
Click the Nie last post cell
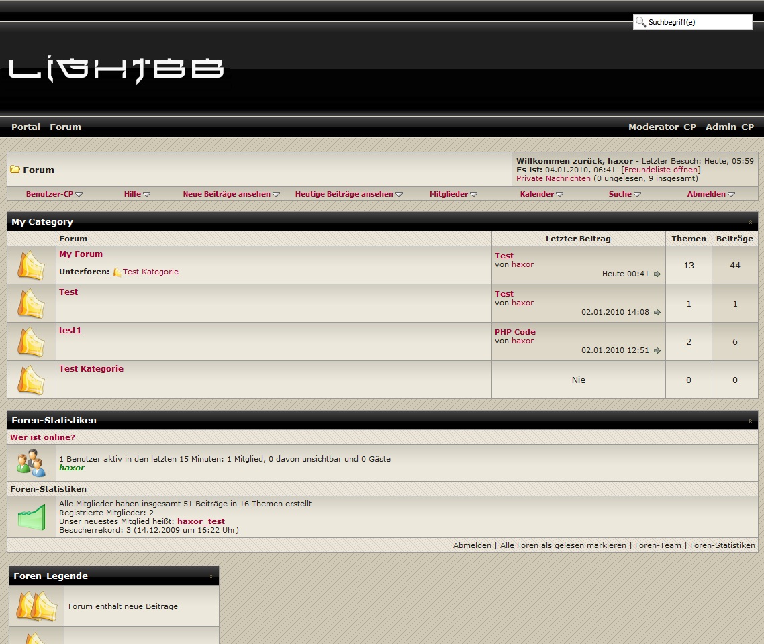[578, 380]
